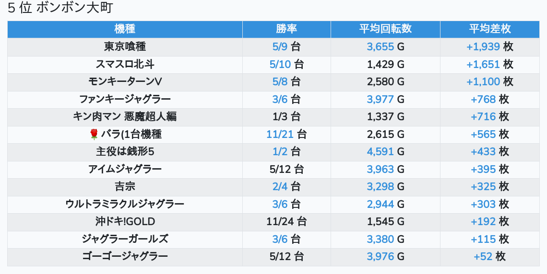Screen dimensions: 547x274
Task: Click the 勝率 column header
Action: (286, 29)
